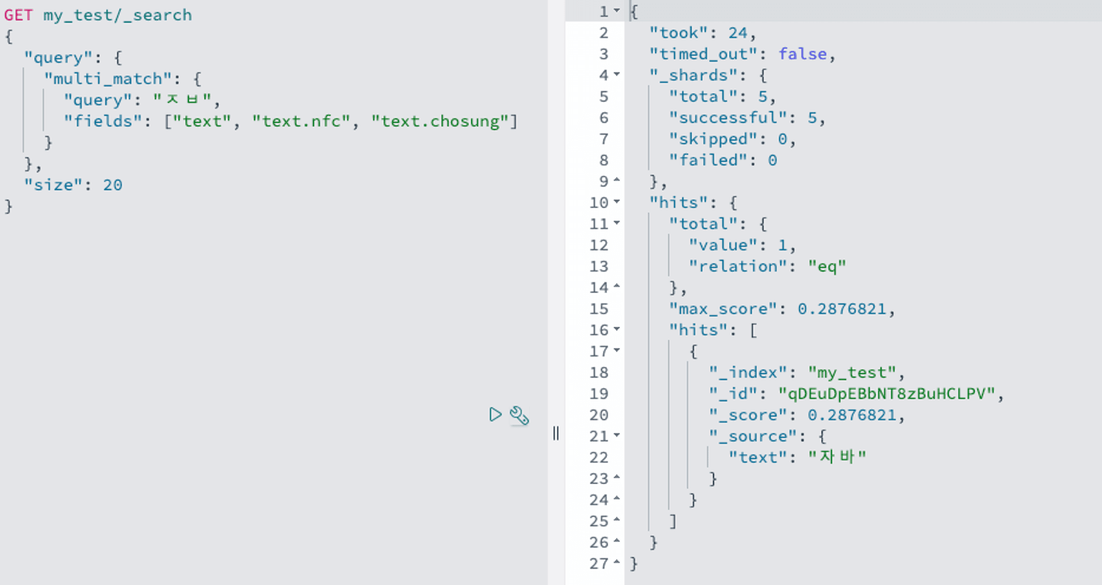Viewport: 1102px width, 585px height.
Task: Collapse total fold at line 11
Action: (x=617, y=223)
